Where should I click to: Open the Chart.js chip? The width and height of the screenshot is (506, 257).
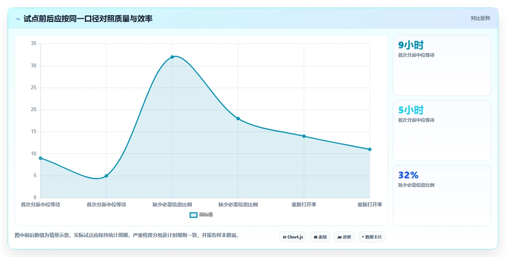tap(293, 237)
